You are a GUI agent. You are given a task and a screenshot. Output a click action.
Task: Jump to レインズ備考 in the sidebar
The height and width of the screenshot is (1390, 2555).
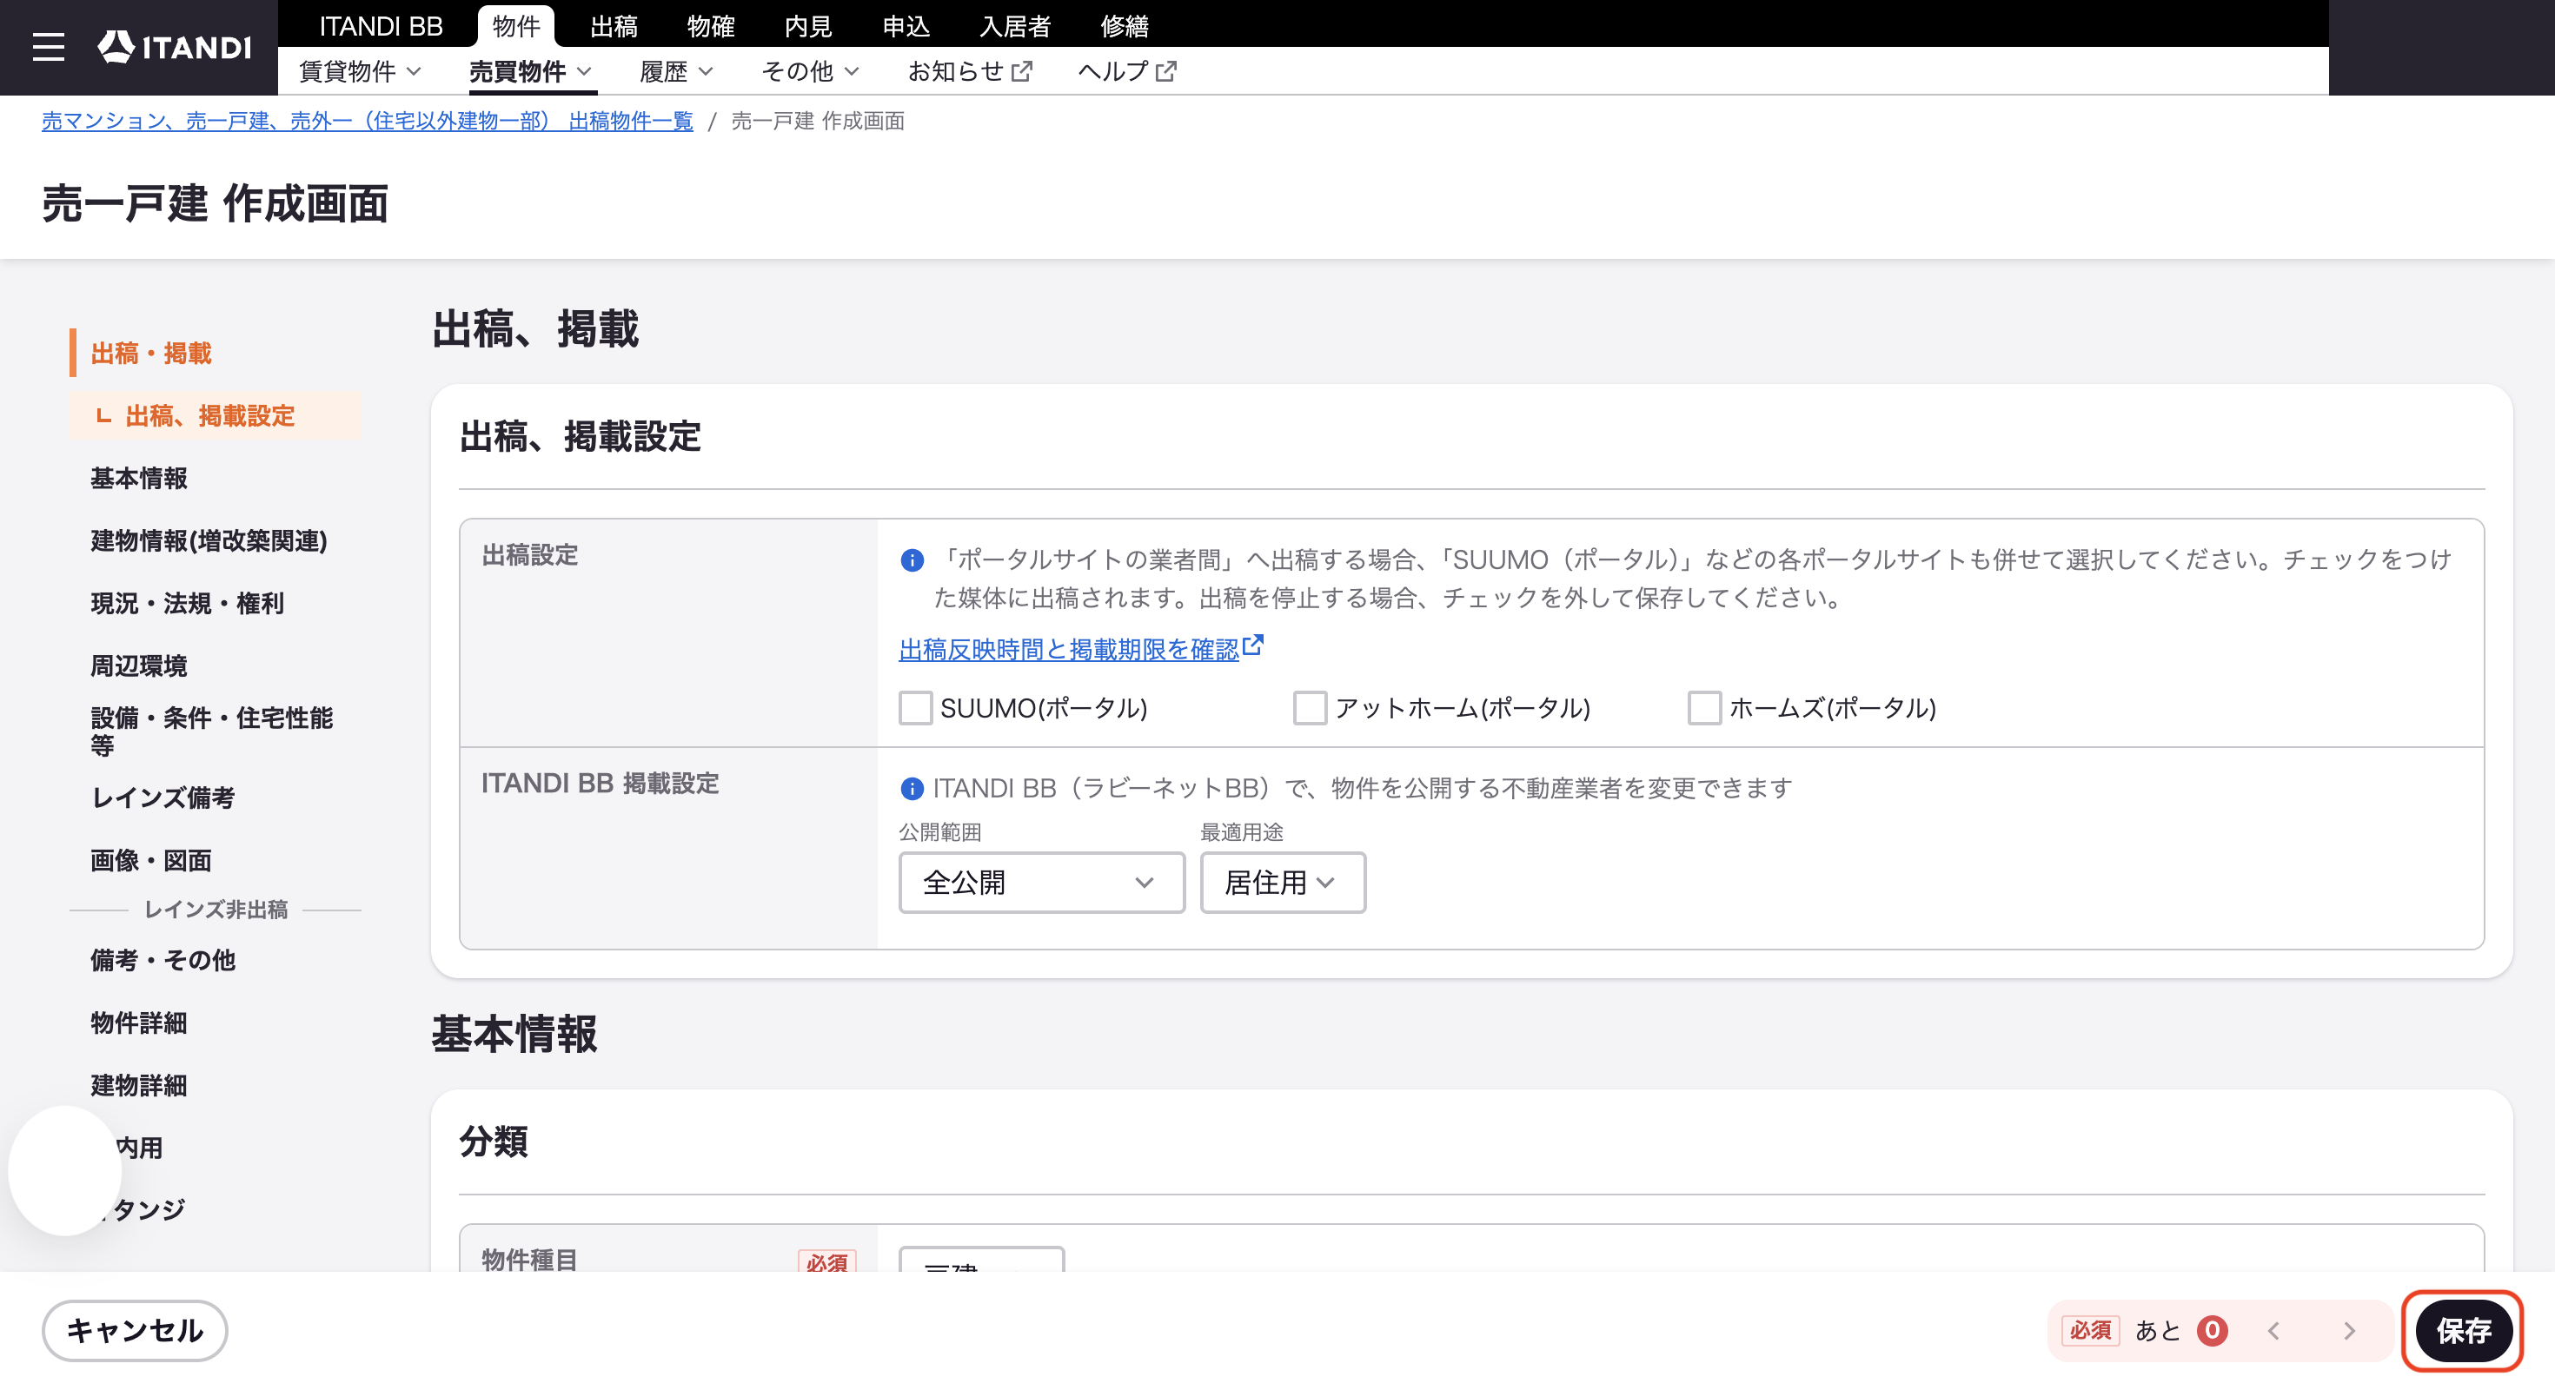tap(163, 798)
